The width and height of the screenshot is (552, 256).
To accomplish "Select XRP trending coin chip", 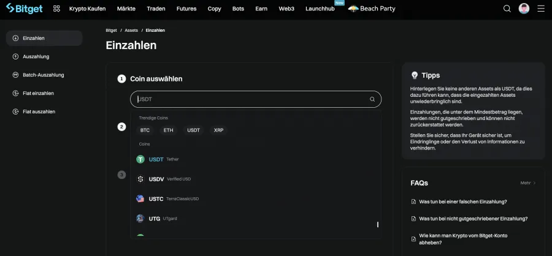I will coord(218,130).
